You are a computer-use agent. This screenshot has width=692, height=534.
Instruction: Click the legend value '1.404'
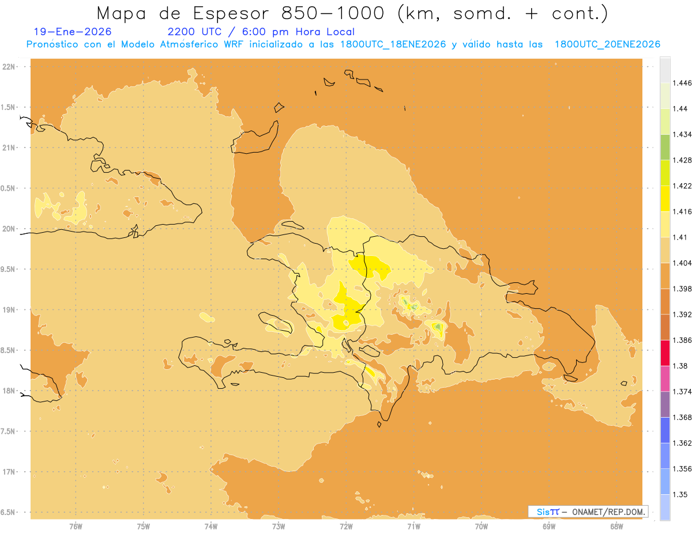pos(682,263)
